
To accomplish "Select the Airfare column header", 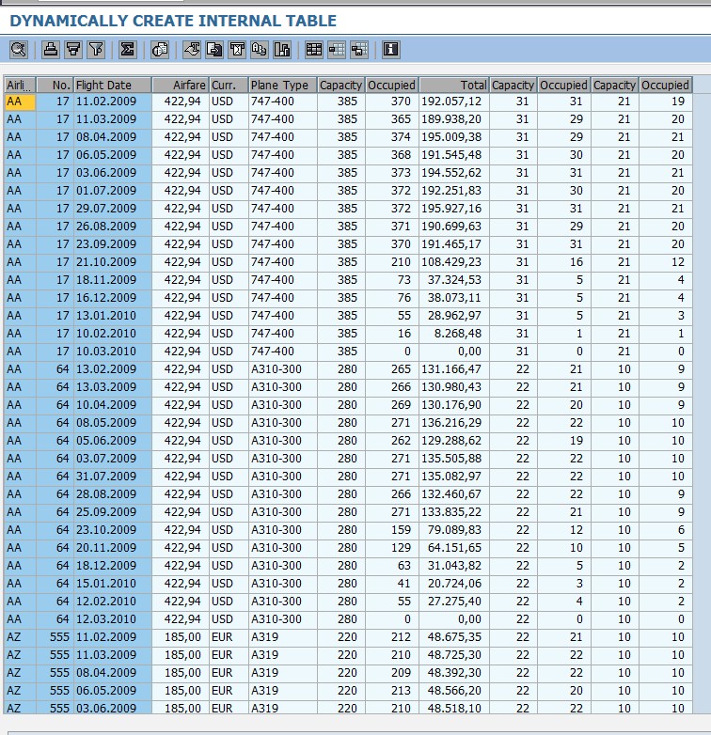I will [181, 86].
